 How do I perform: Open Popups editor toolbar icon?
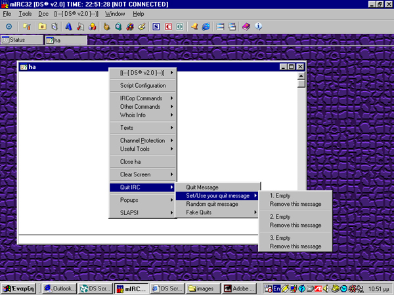click(80, 26)
